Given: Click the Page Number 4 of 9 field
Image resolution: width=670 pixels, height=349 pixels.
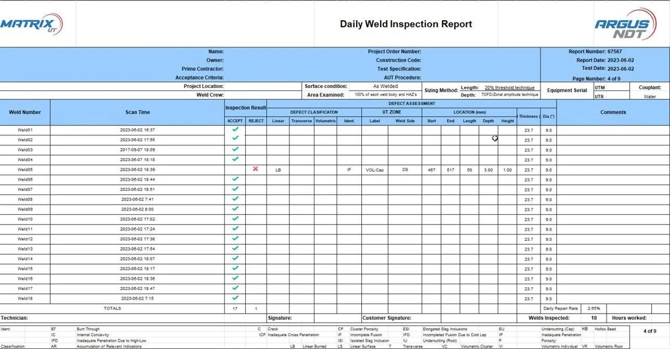Looking at the screenshot, I should click(596, 79).
